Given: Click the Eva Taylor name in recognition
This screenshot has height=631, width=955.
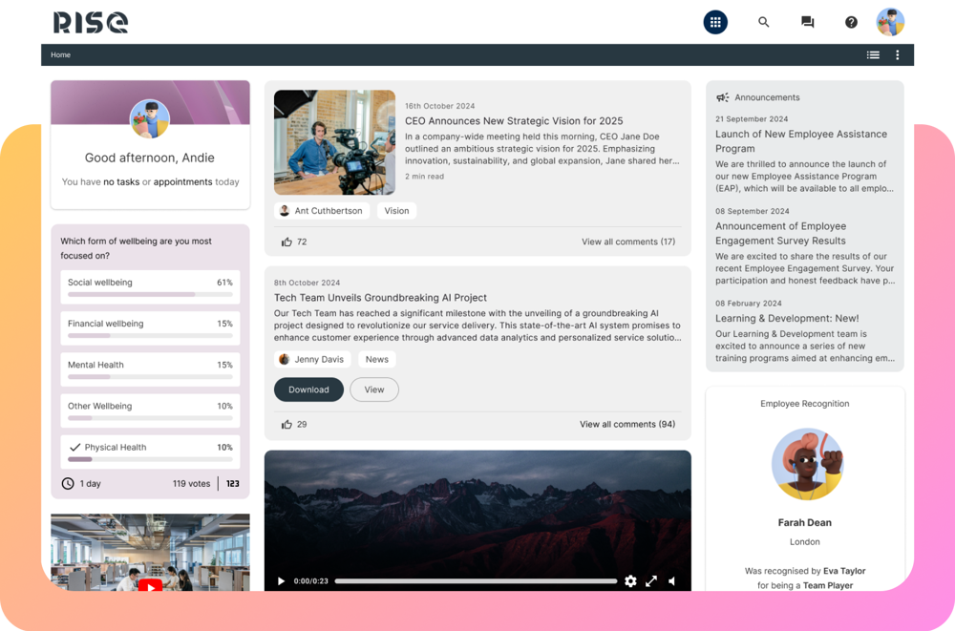Looking at the screenshot, I should [844, 571].
